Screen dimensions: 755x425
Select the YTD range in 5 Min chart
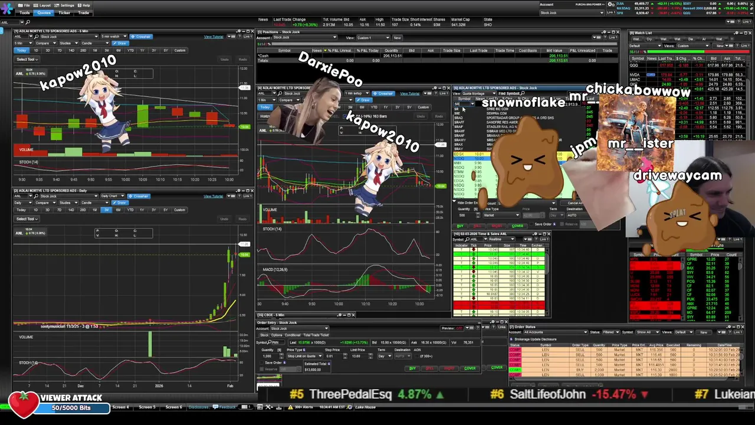click(x=130, y=50)
